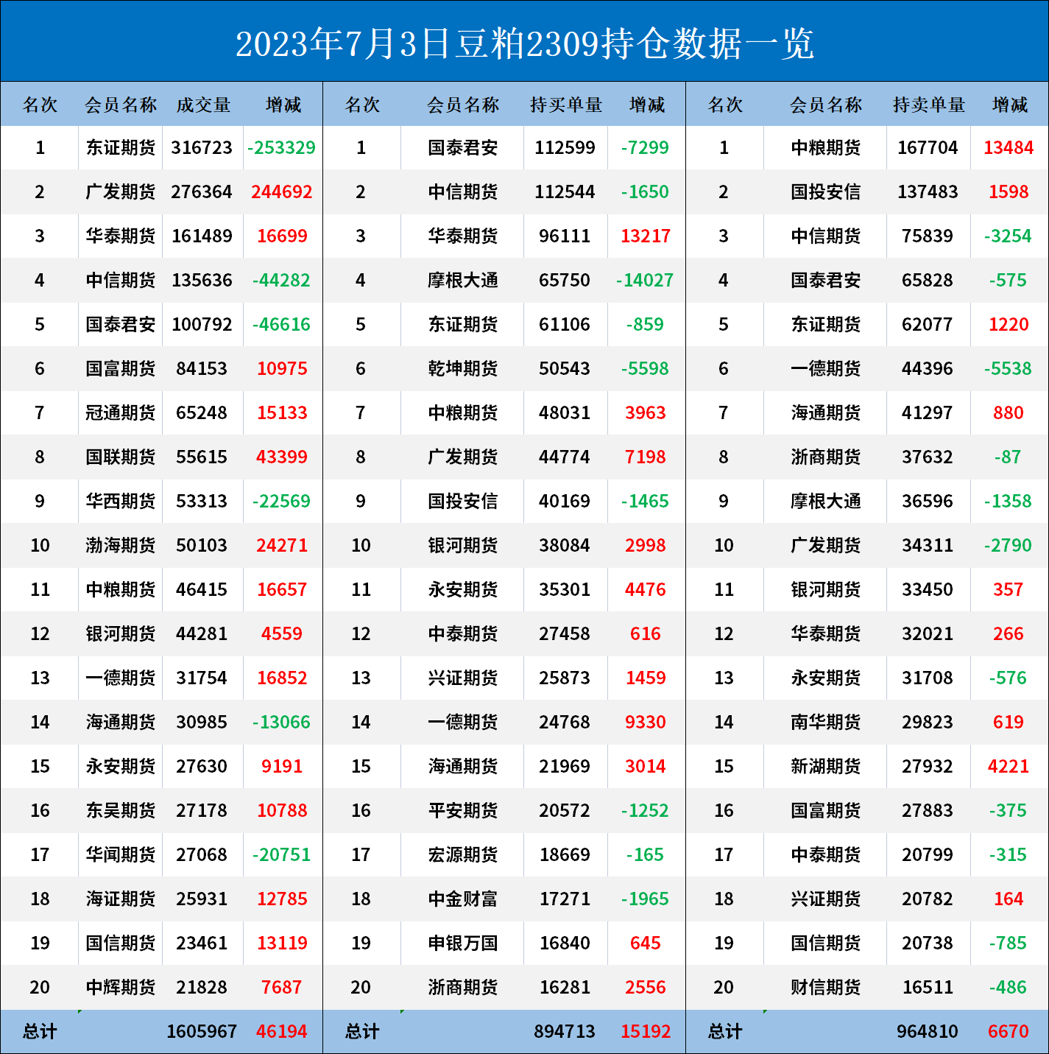Image resolution: width=1049 pixels, height=1054 pixels.
Task: Click volume value 31754
Action: click(202, 678)
